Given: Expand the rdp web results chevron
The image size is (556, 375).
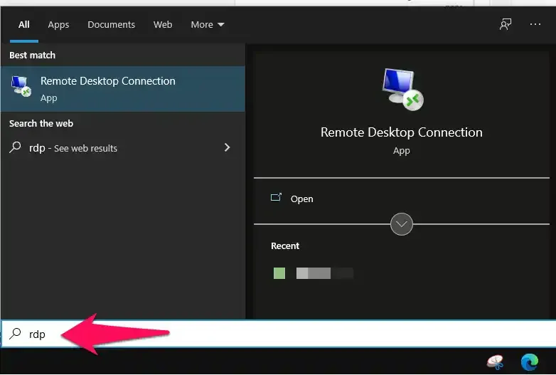Looking at the screenshot, I should (227, 147).
